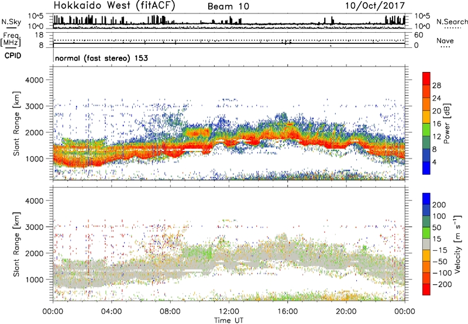Pick the bright blue bottom power colorbar segment
468x324 pixels.
(x=426, y=168)
